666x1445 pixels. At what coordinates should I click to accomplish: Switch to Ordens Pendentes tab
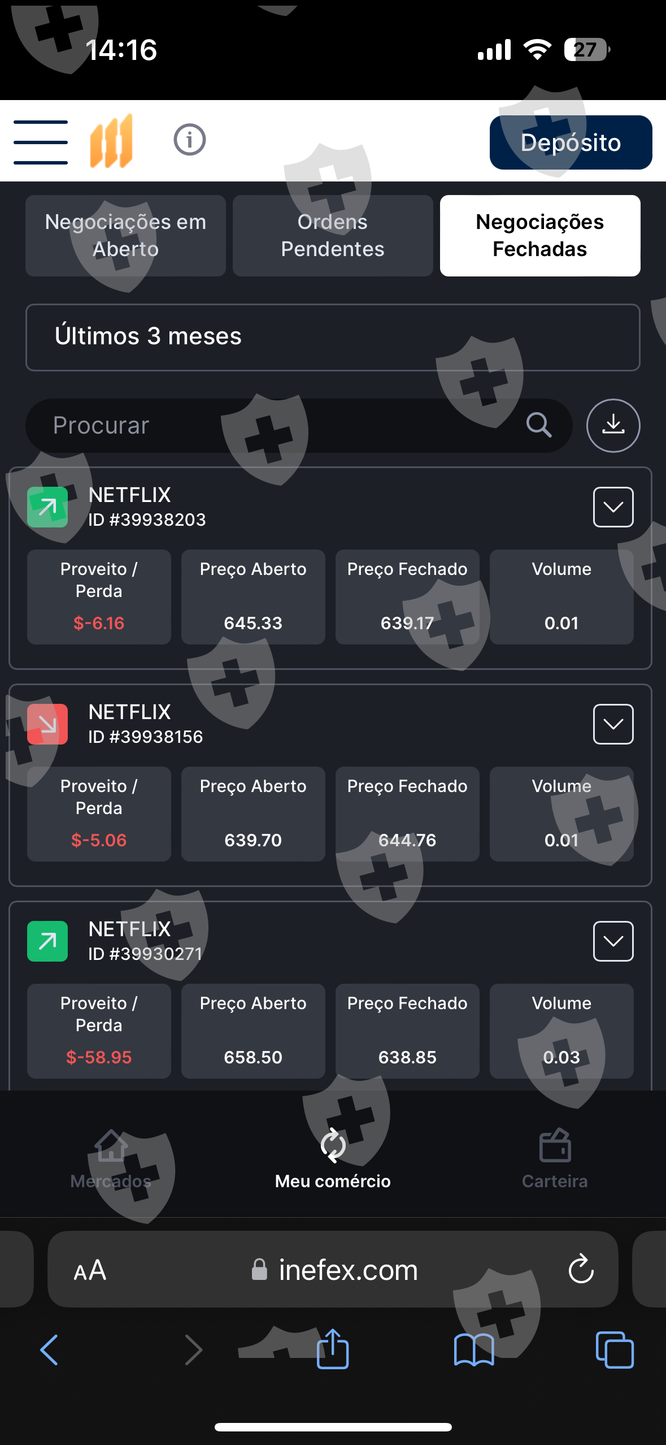tap(333, 236)
